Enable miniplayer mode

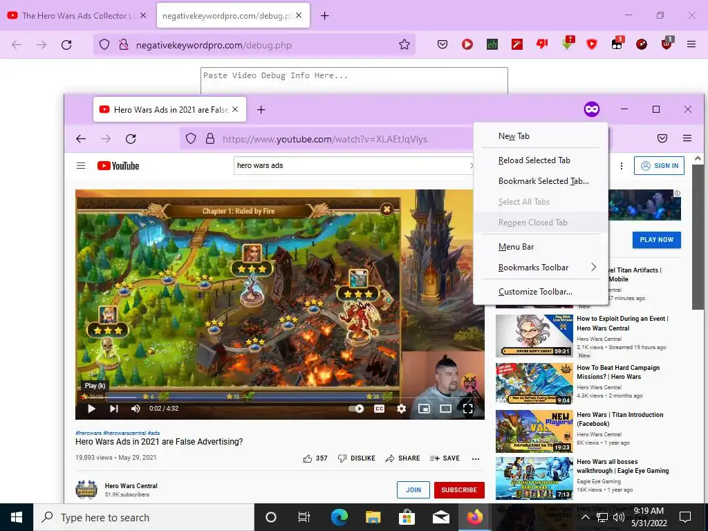click(424, 409)
